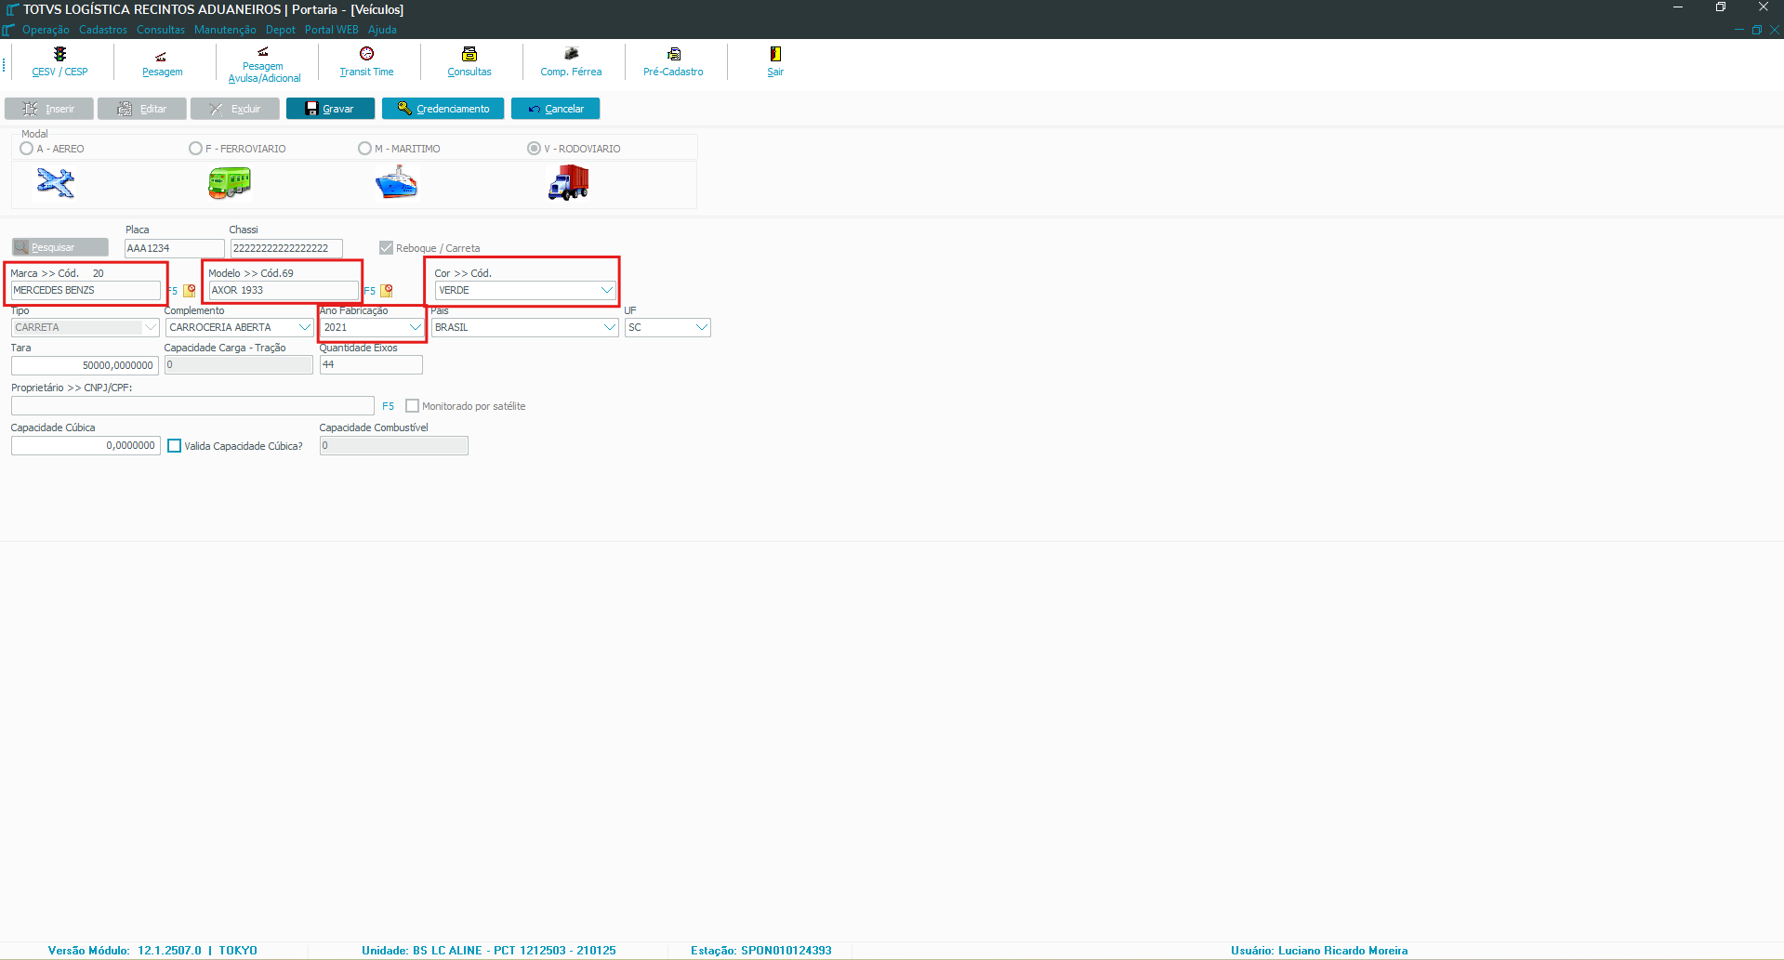Expand the Cor dropdown showing VERDE
1784x960 pixels.
point(607,290)
